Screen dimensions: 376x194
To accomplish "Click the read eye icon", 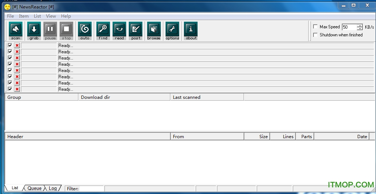I will pyautogui.click(x=119, y=31).
